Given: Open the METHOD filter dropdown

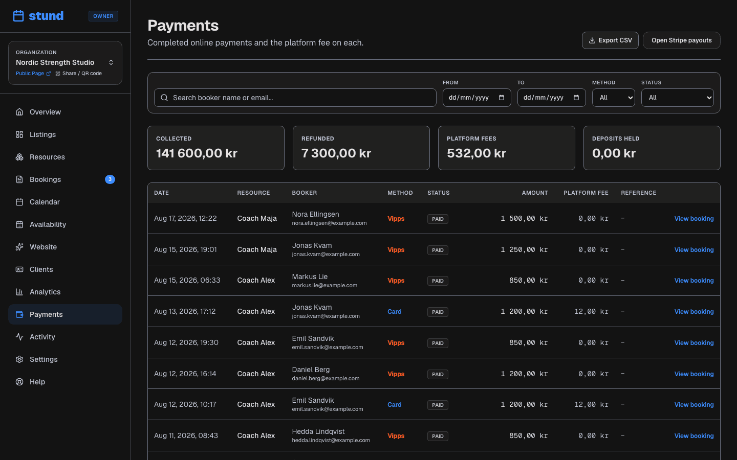Looking at the screenshot, I should tap(614, 98).
